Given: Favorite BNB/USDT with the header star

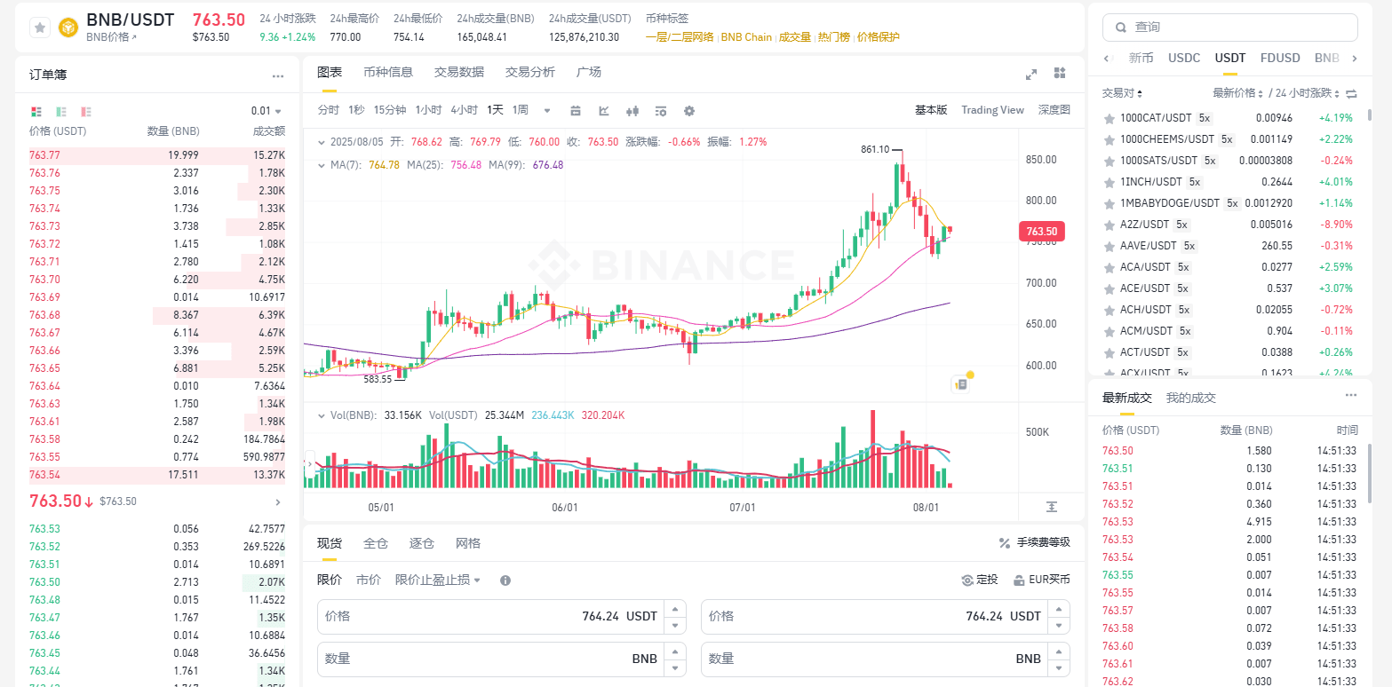Looking at the screenshot, I should pyautogui.click(x=40, y=28).
